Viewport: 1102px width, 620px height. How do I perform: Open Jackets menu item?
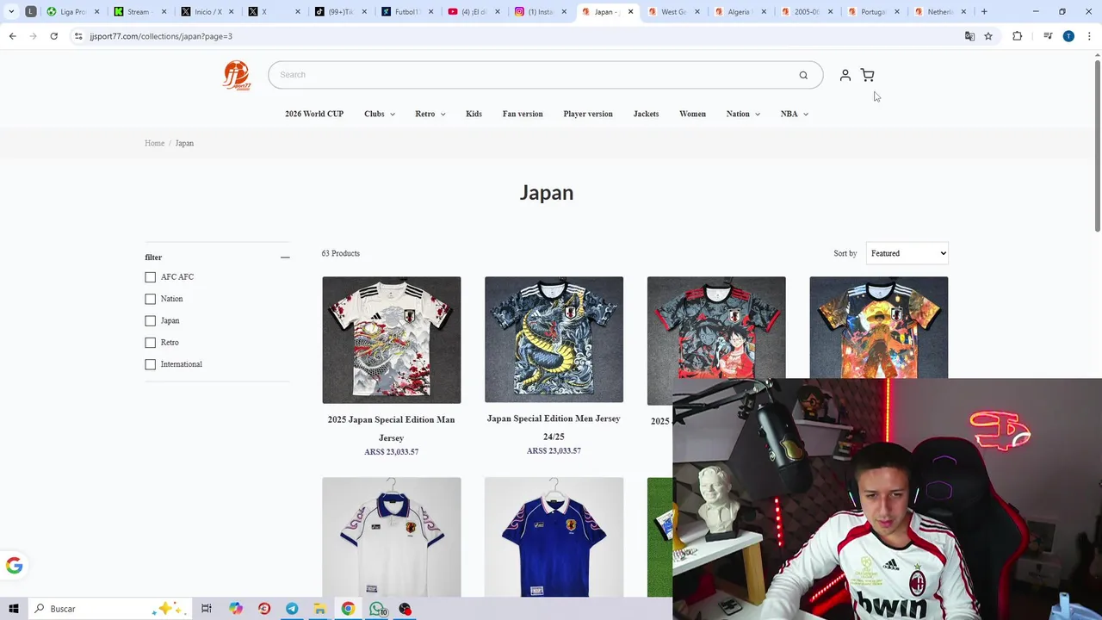coord(646,114)
